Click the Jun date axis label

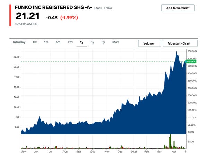[36, 152]
